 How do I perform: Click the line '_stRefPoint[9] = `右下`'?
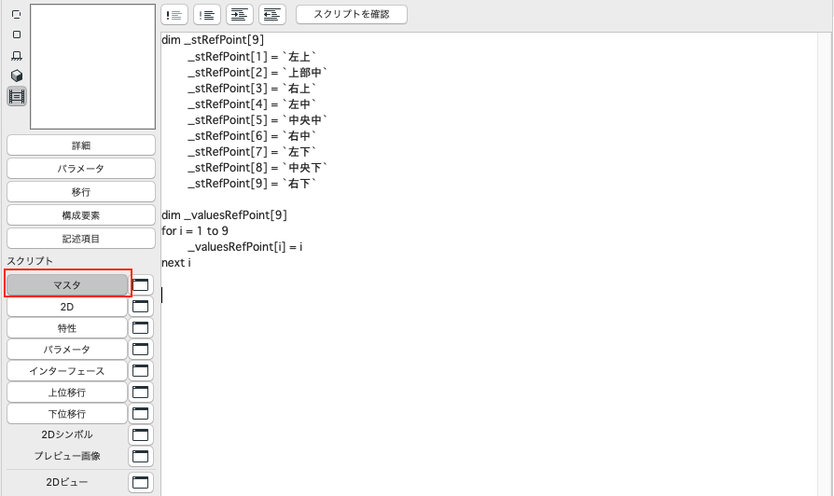(252, 184)
